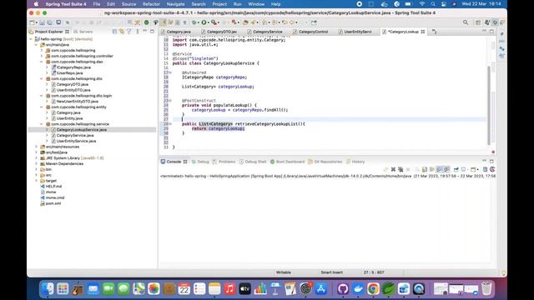The height and width of the screenshot is (300, 534).
Task: Toggle Link with Editor in Project Explorer
Action: coord(122,32)
